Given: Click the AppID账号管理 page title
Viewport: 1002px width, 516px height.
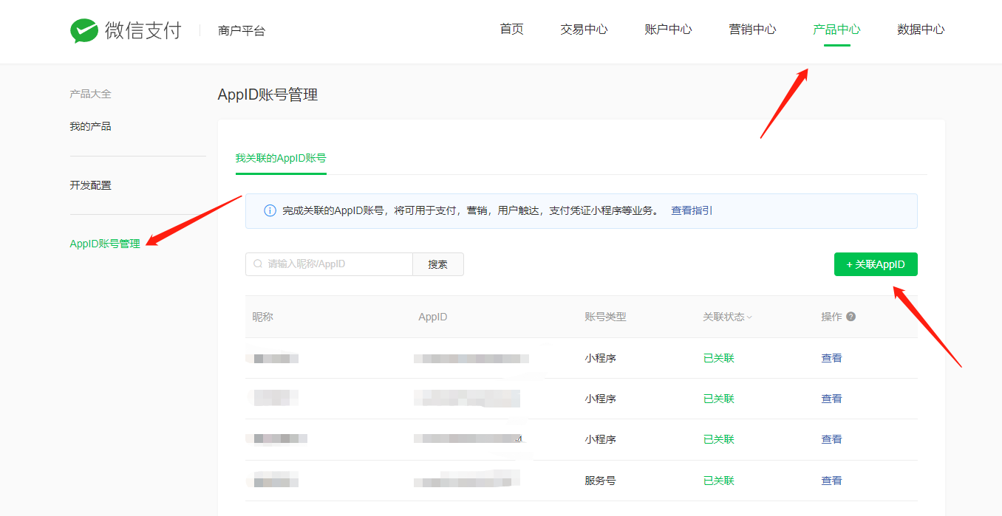Looking at the screenshot, I should [267, 94].
